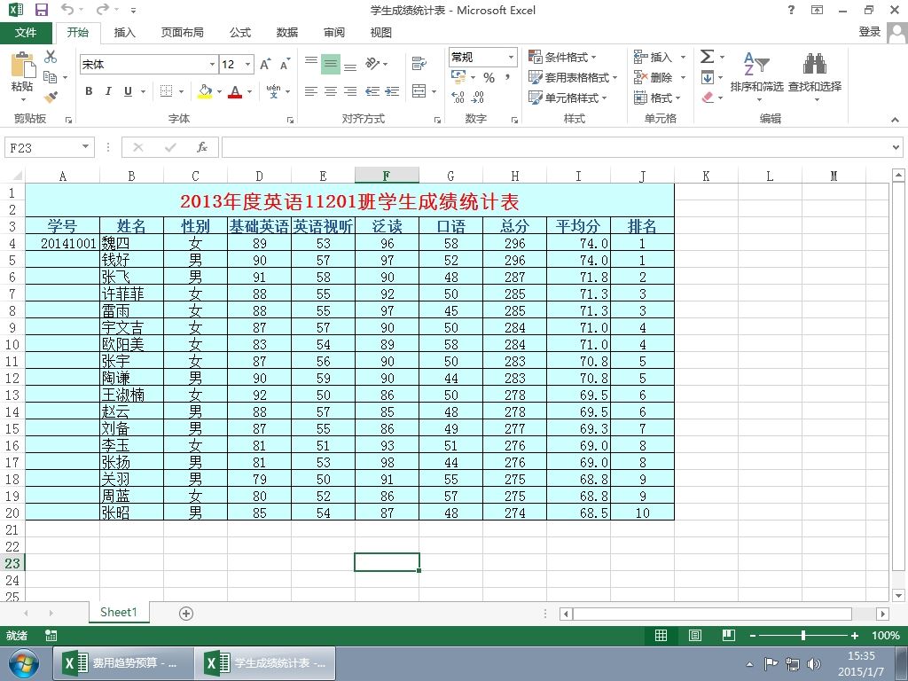The width and height of the screenshot is (908, 681).
Task: Increase indent in alignment group
Action: [x=392, y=91]
